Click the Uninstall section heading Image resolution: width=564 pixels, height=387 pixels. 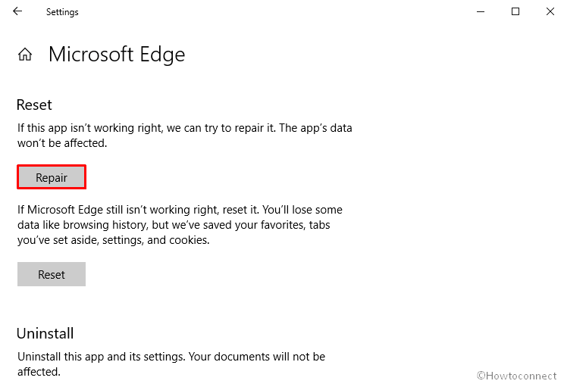click(45, 333)
